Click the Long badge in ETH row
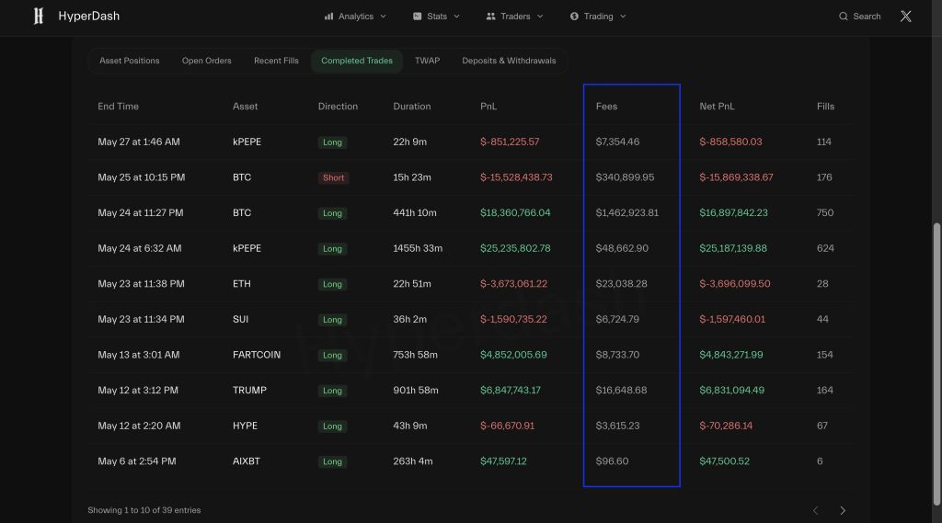Screen dimensions: 942x523 coord(332,284)
